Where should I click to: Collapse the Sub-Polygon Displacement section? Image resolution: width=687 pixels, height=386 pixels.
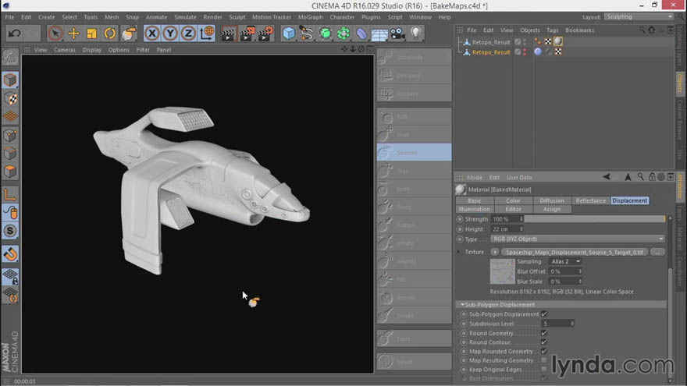pos(462,305)
